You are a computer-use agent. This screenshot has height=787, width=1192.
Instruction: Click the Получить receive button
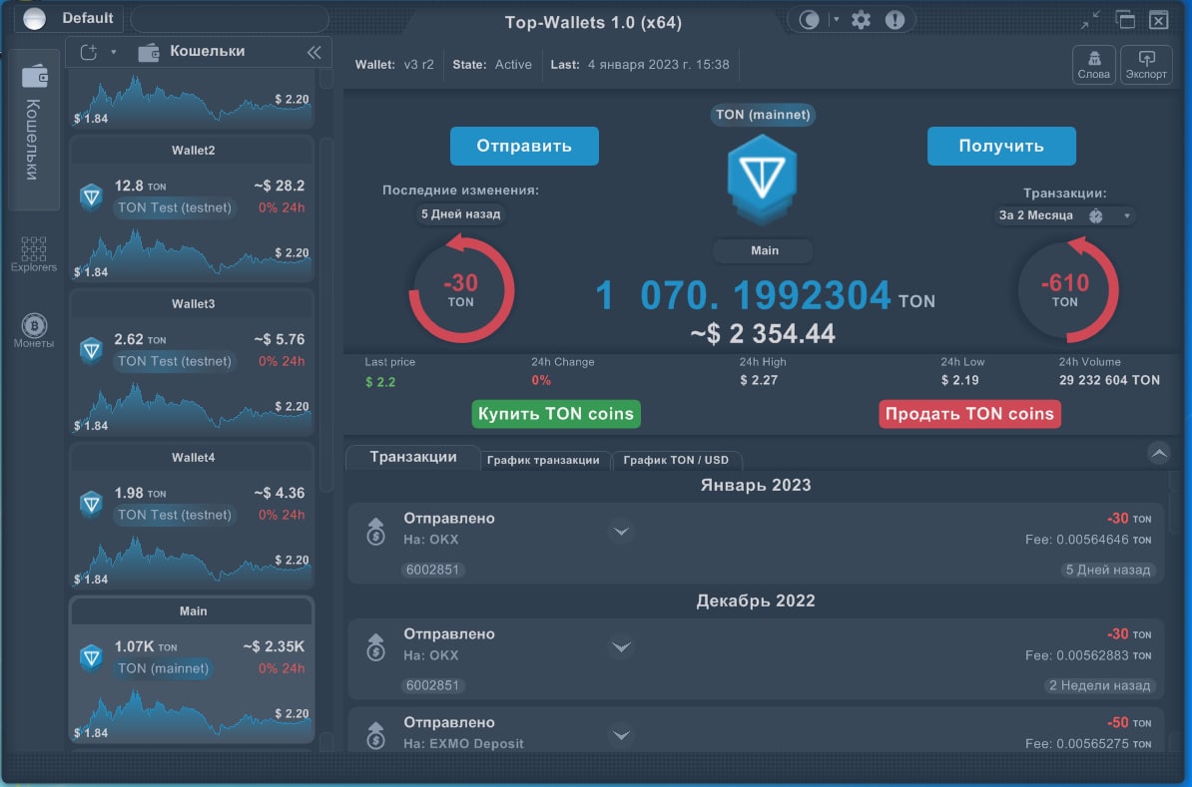click(x=1001, y=146)
